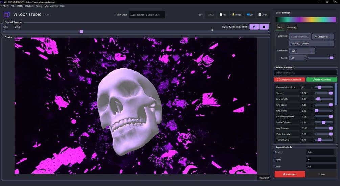This screenshot has width=340, height=186.
Task: Open the File menu
Action: coord(13,6)
